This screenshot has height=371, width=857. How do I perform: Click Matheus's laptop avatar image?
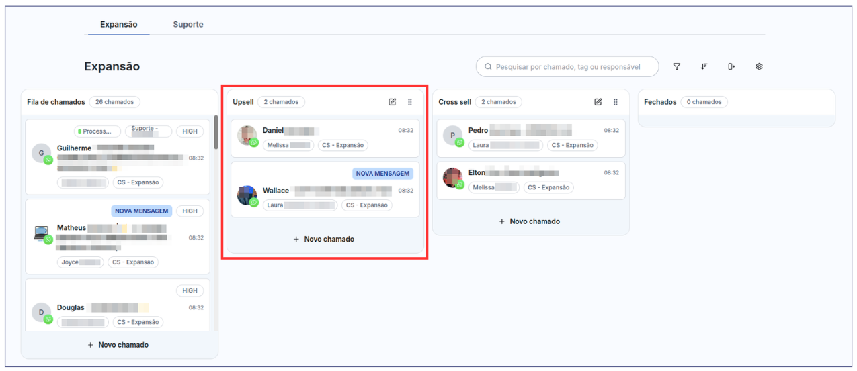pyautogui.click(x=41, y=232)
